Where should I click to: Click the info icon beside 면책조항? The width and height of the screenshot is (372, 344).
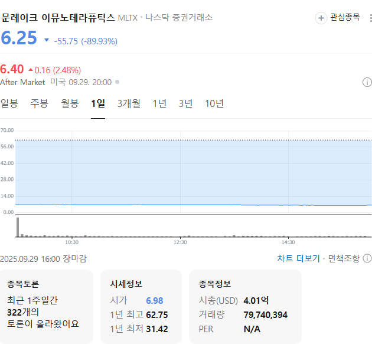coord(367,258)
